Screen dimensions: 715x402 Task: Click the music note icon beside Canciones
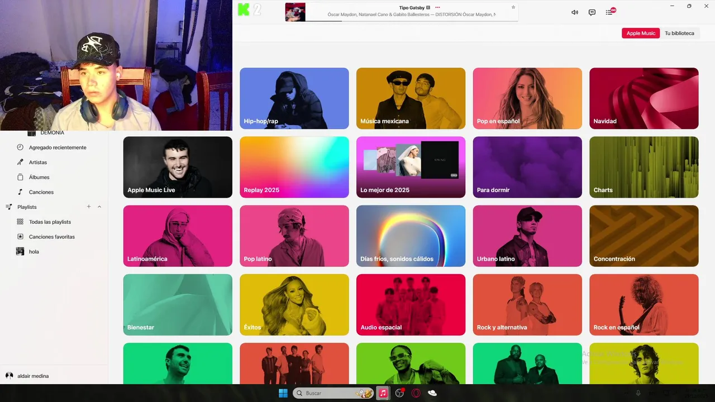click(x=20, y=192)
